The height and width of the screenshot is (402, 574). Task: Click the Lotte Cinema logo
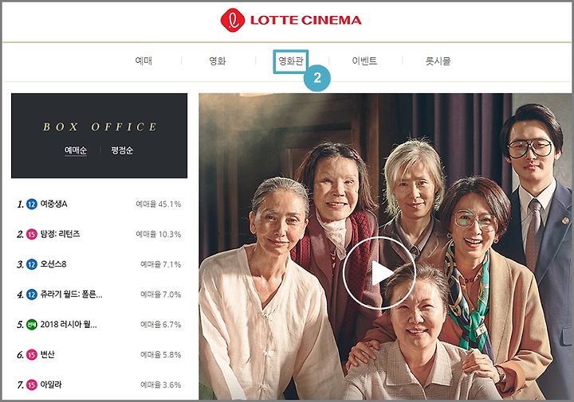click(291, 20)
